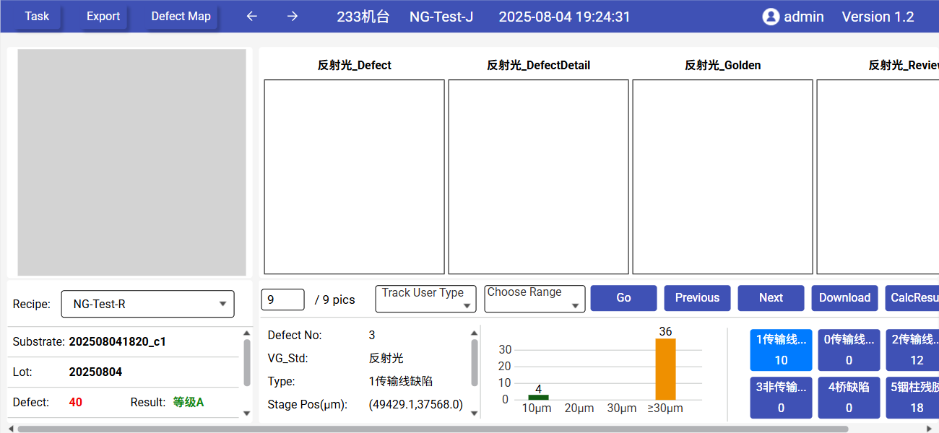Screen dimensions: 939x433
Task: Open the Choose Range dropdown
Action: [x=534, y=299]
